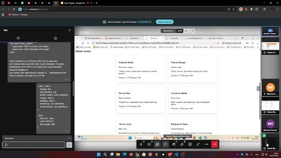This screenshot has width=281, height=158.
Task: Open the Everyone recipient dropdown
Action: 37,138
